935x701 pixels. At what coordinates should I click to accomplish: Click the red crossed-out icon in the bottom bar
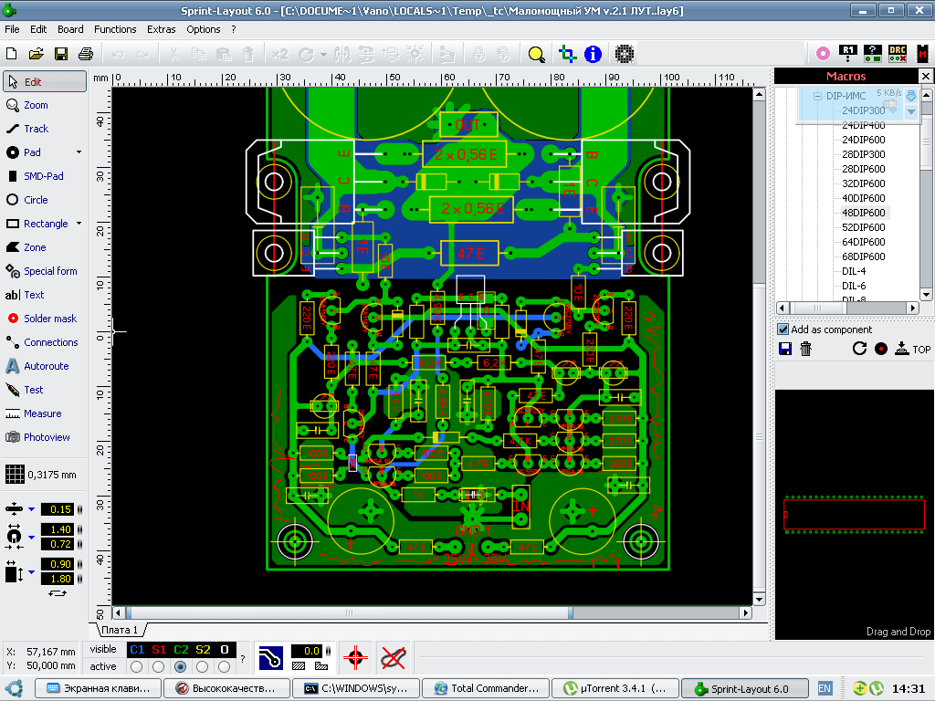393,657
